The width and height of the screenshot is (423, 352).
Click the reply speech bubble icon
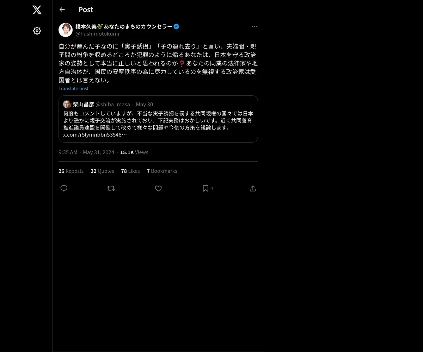(64, 188)
